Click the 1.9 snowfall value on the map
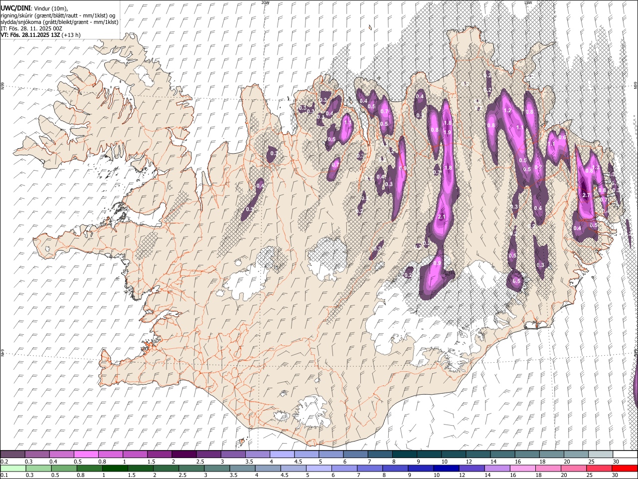638x479 pixels. (x=448, y=132)
